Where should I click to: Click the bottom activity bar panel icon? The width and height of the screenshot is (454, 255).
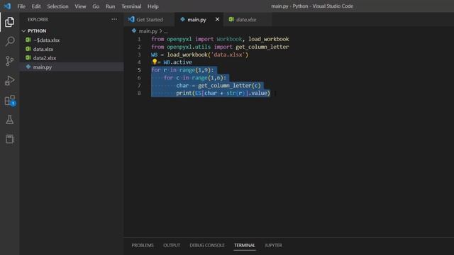9,139
